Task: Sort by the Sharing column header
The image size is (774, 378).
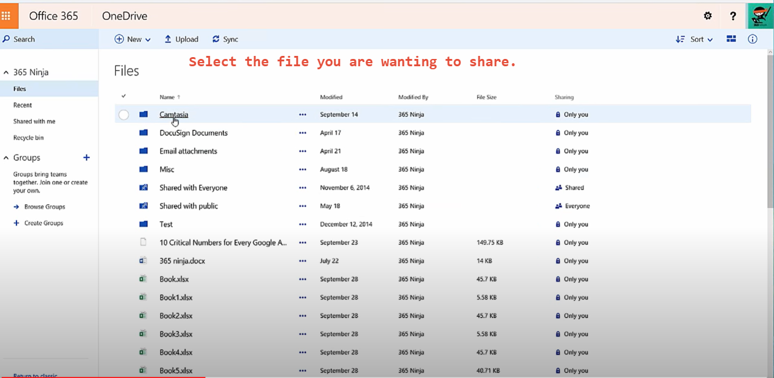Action: coord(564,97)
